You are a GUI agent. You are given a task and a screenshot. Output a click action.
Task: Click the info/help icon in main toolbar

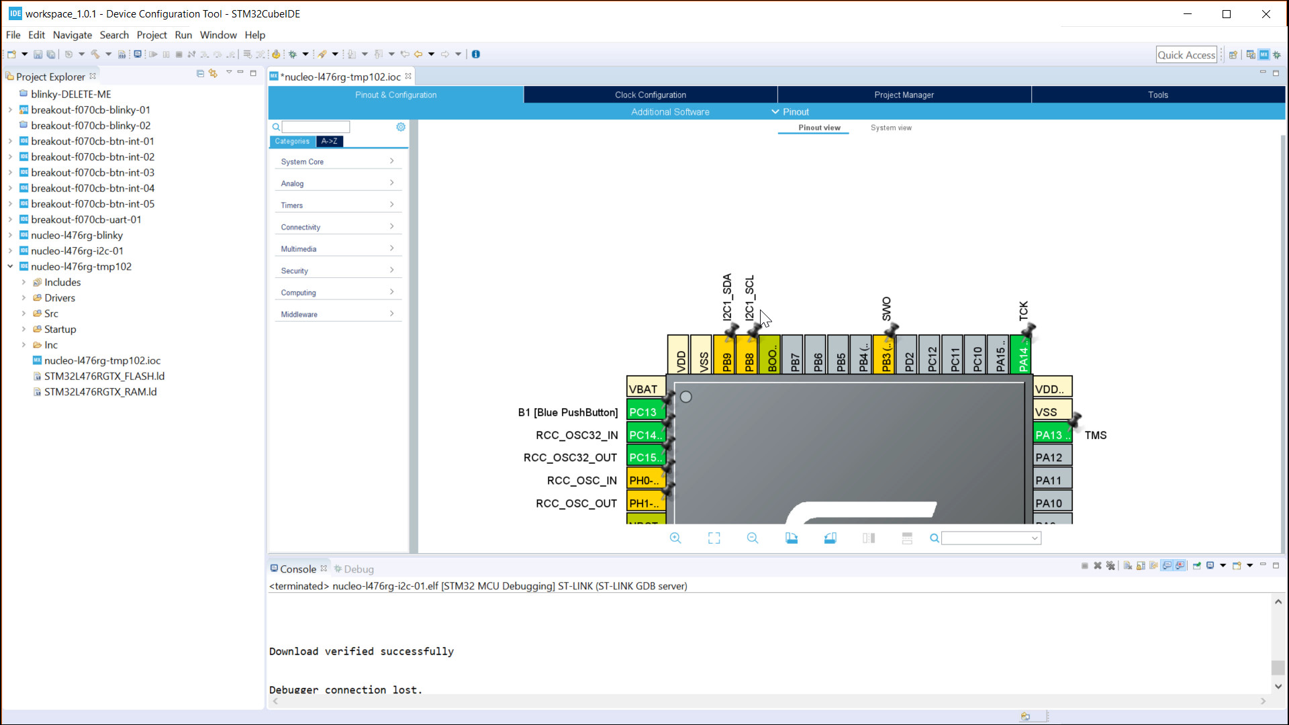(x=475, y=55)
